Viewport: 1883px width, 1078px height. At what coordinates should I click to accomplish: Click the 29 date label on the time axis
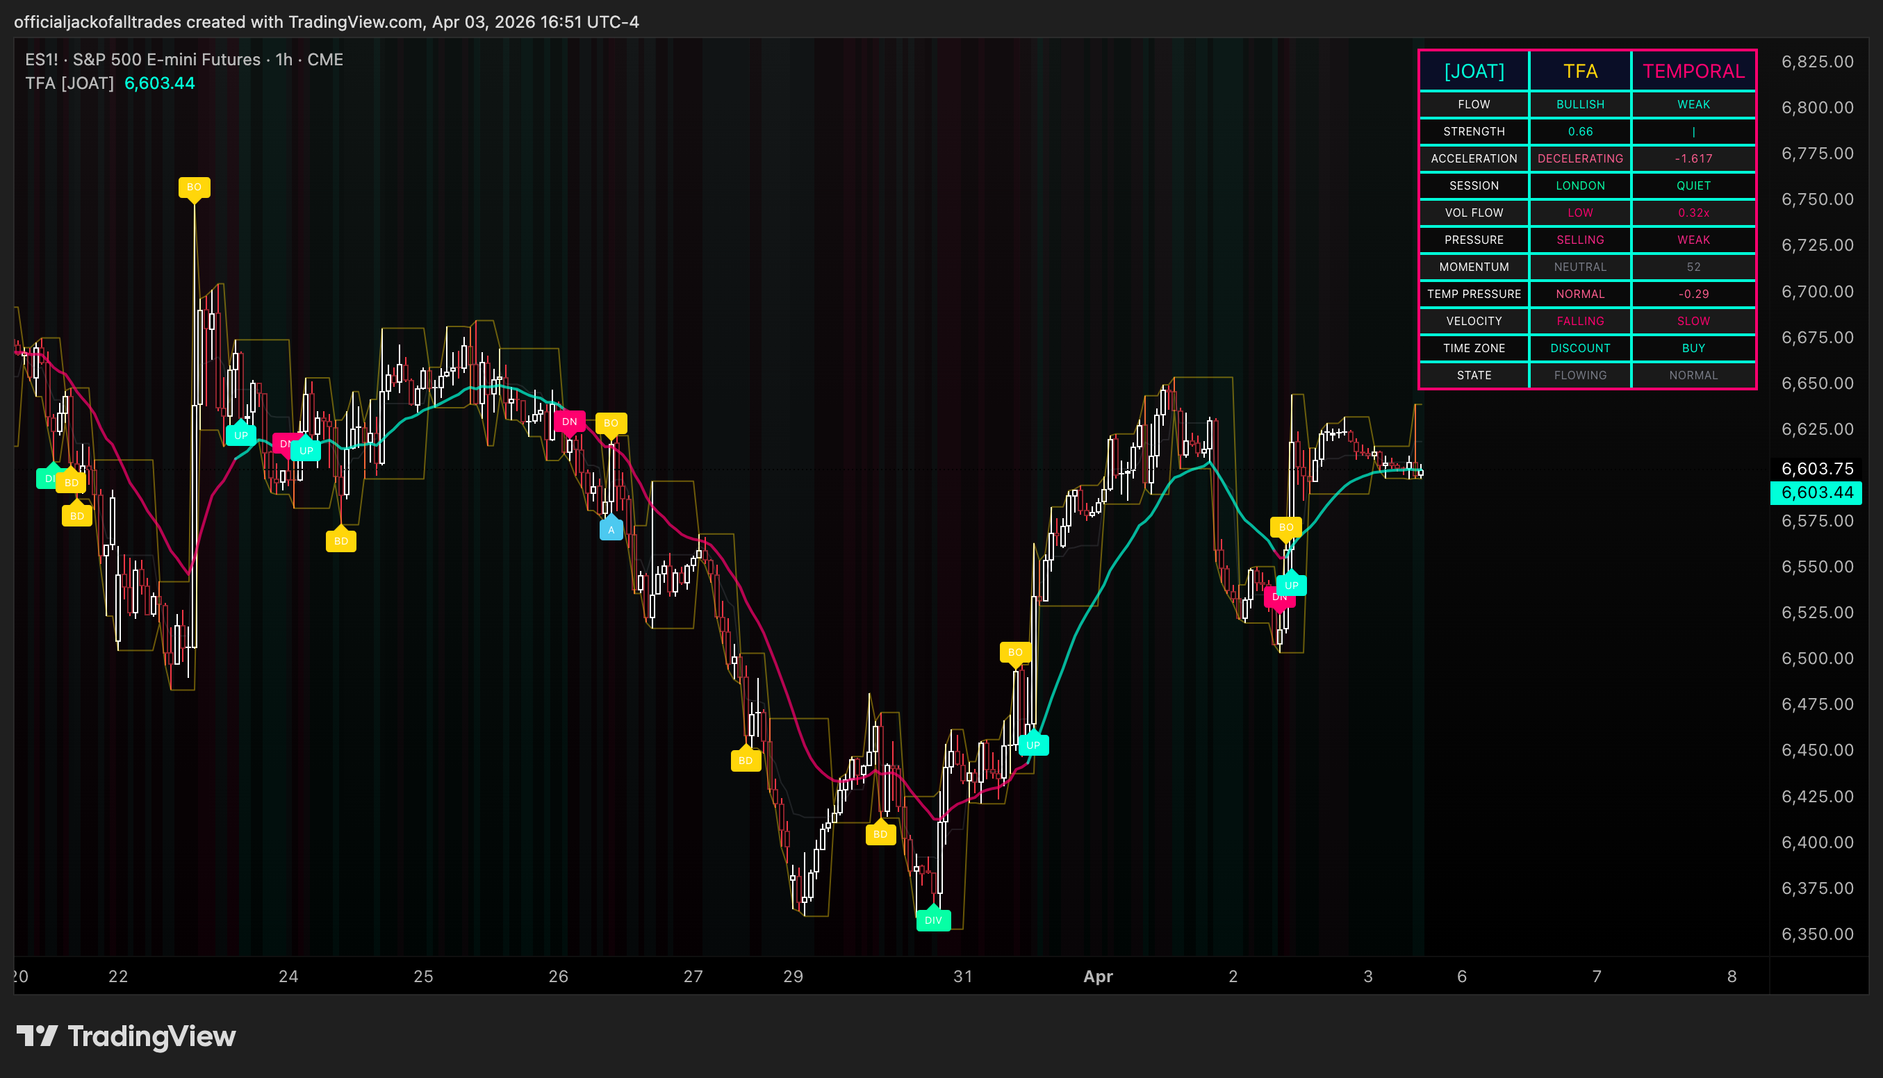point(793,976)
